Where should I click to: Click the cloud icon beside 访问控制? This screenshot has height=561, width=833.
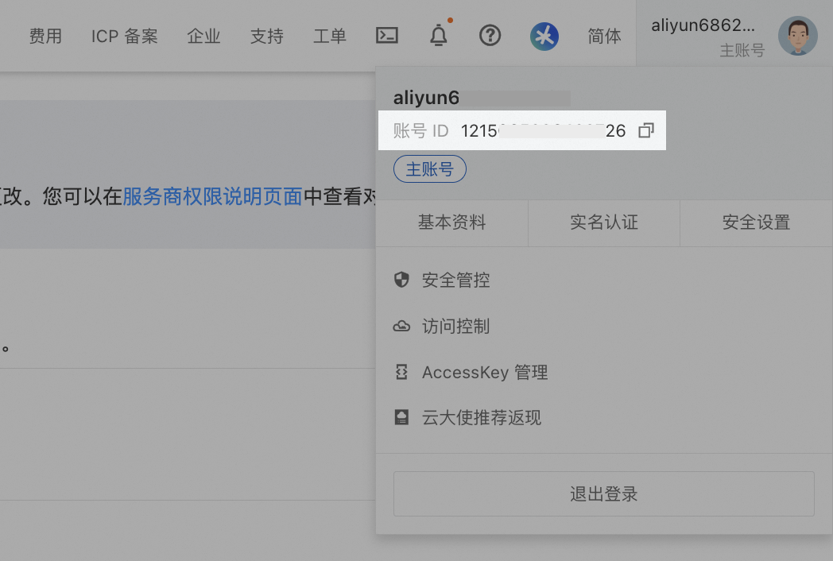click(x=401, y=326)
